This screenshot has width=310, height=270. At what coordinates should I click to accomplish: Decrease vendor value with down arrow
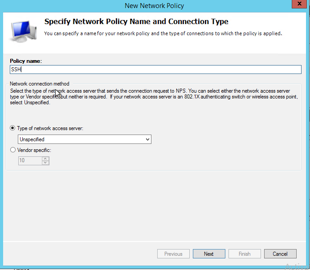(x=45, y=163)
